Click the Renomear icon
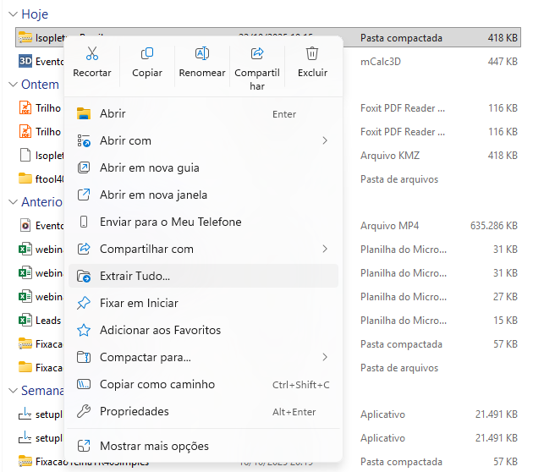The image size is (555, 472). pos(202,54)
